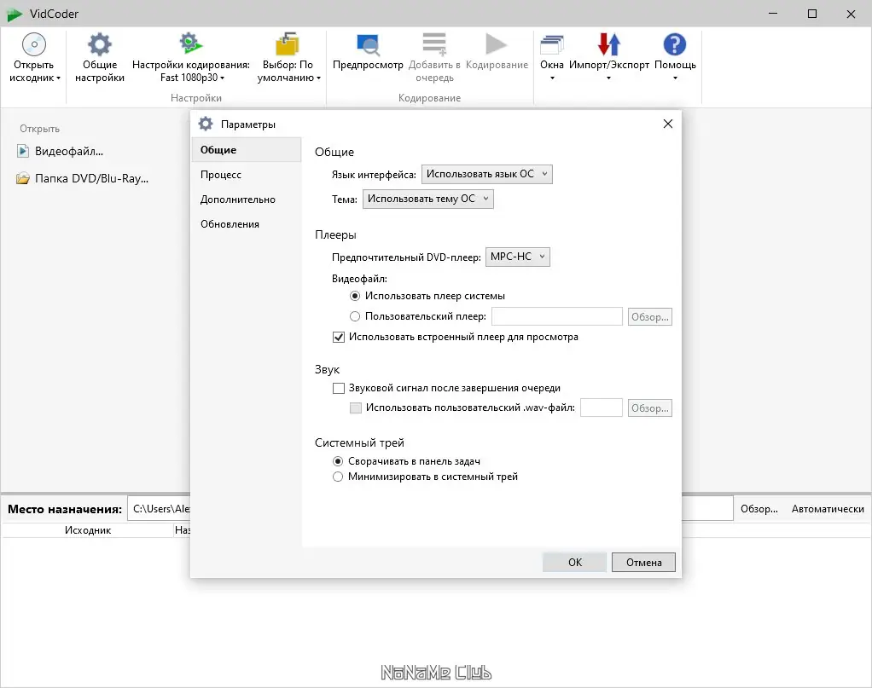Open the Окна windows icon
This screenshot has width=872, height=688.
point(552,44)
